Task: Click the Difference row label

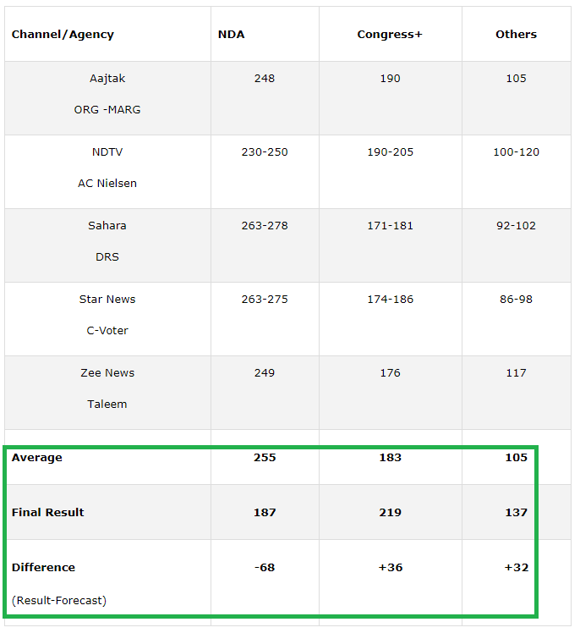Action: [x=44, y=568]
